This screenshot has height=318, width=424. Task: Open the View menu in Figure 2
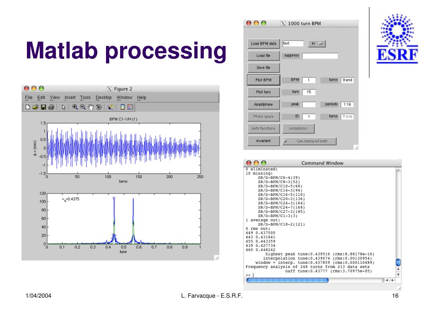pyautogui.click(x=55, y=98)
